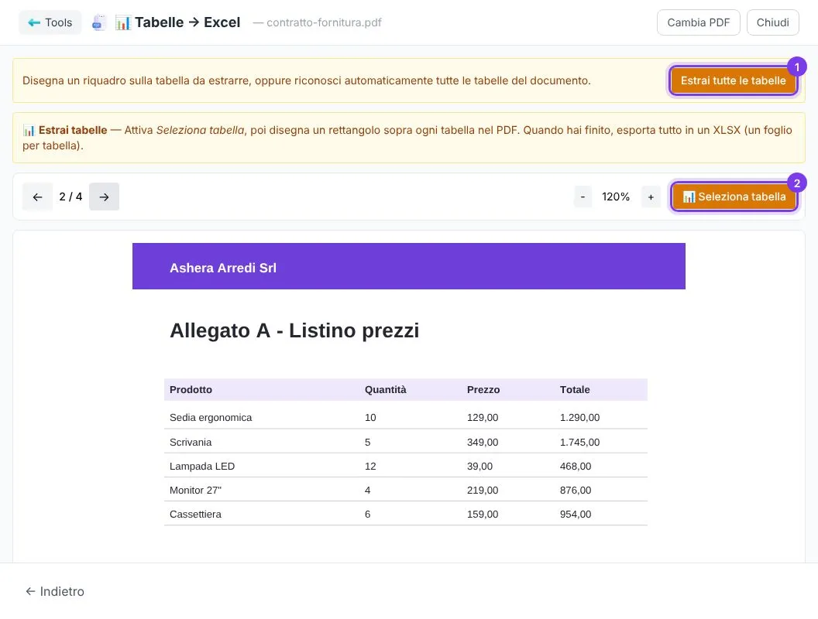Go to next PDF page
The height and width of the screenshot is (619, 818).
[105, 197]
